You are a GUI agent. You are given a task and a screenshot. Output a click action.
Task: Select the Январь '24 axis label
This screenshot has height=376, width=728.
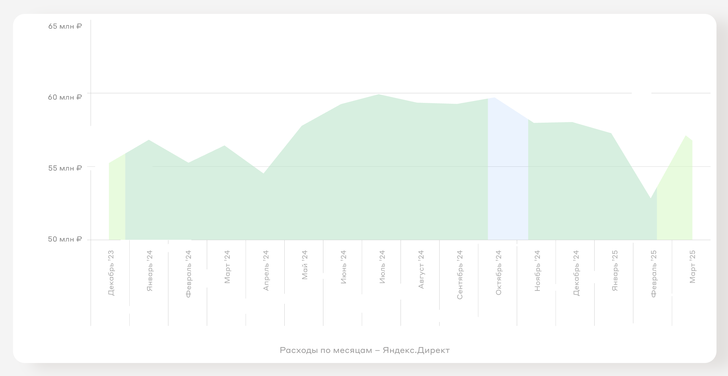pyautogui.click(x=150, y=270)
